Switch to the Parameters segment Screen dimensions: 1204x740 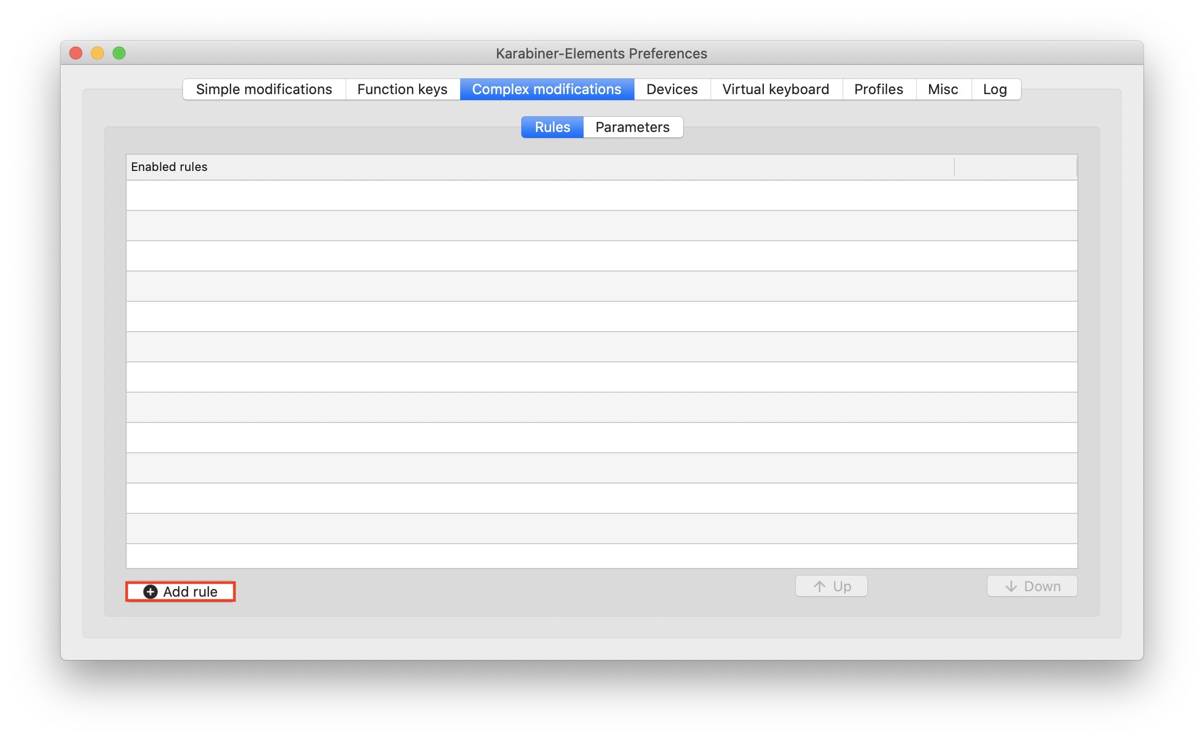tap(632, 127)
